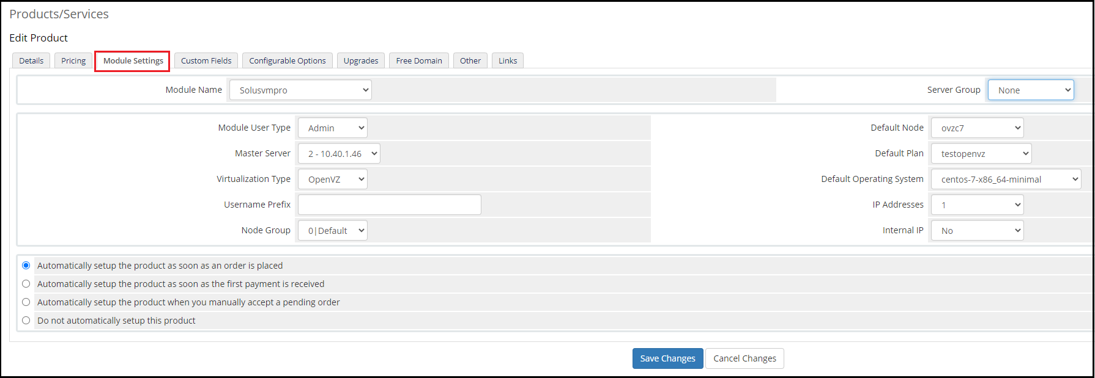
Task: Open the Module User Type dropdown
Action: (x=332, y=128)
